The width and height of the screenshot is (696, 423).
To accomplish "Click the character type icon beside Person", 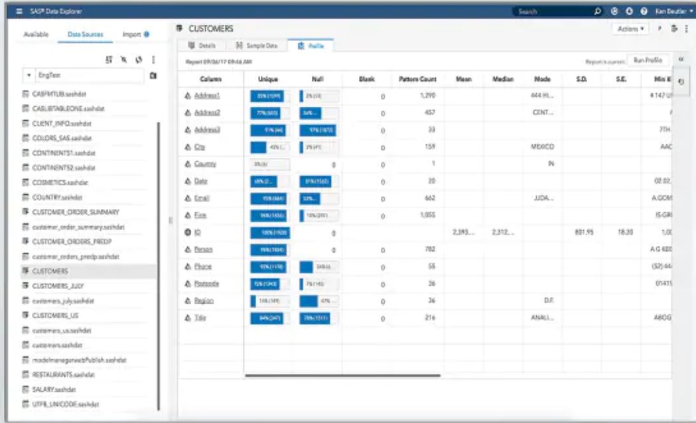I will pos(188,250).
